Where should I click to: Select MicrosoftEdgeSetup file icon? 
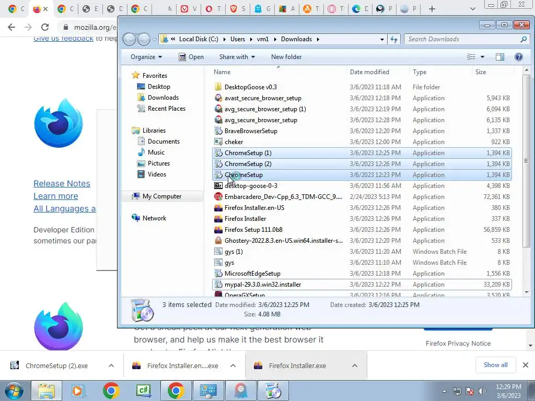pyautogui.click(x=218, y=274)
